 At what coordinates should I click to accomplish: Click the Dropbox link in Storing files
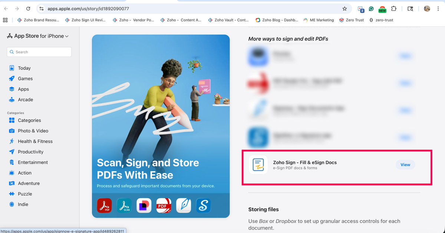286,221
